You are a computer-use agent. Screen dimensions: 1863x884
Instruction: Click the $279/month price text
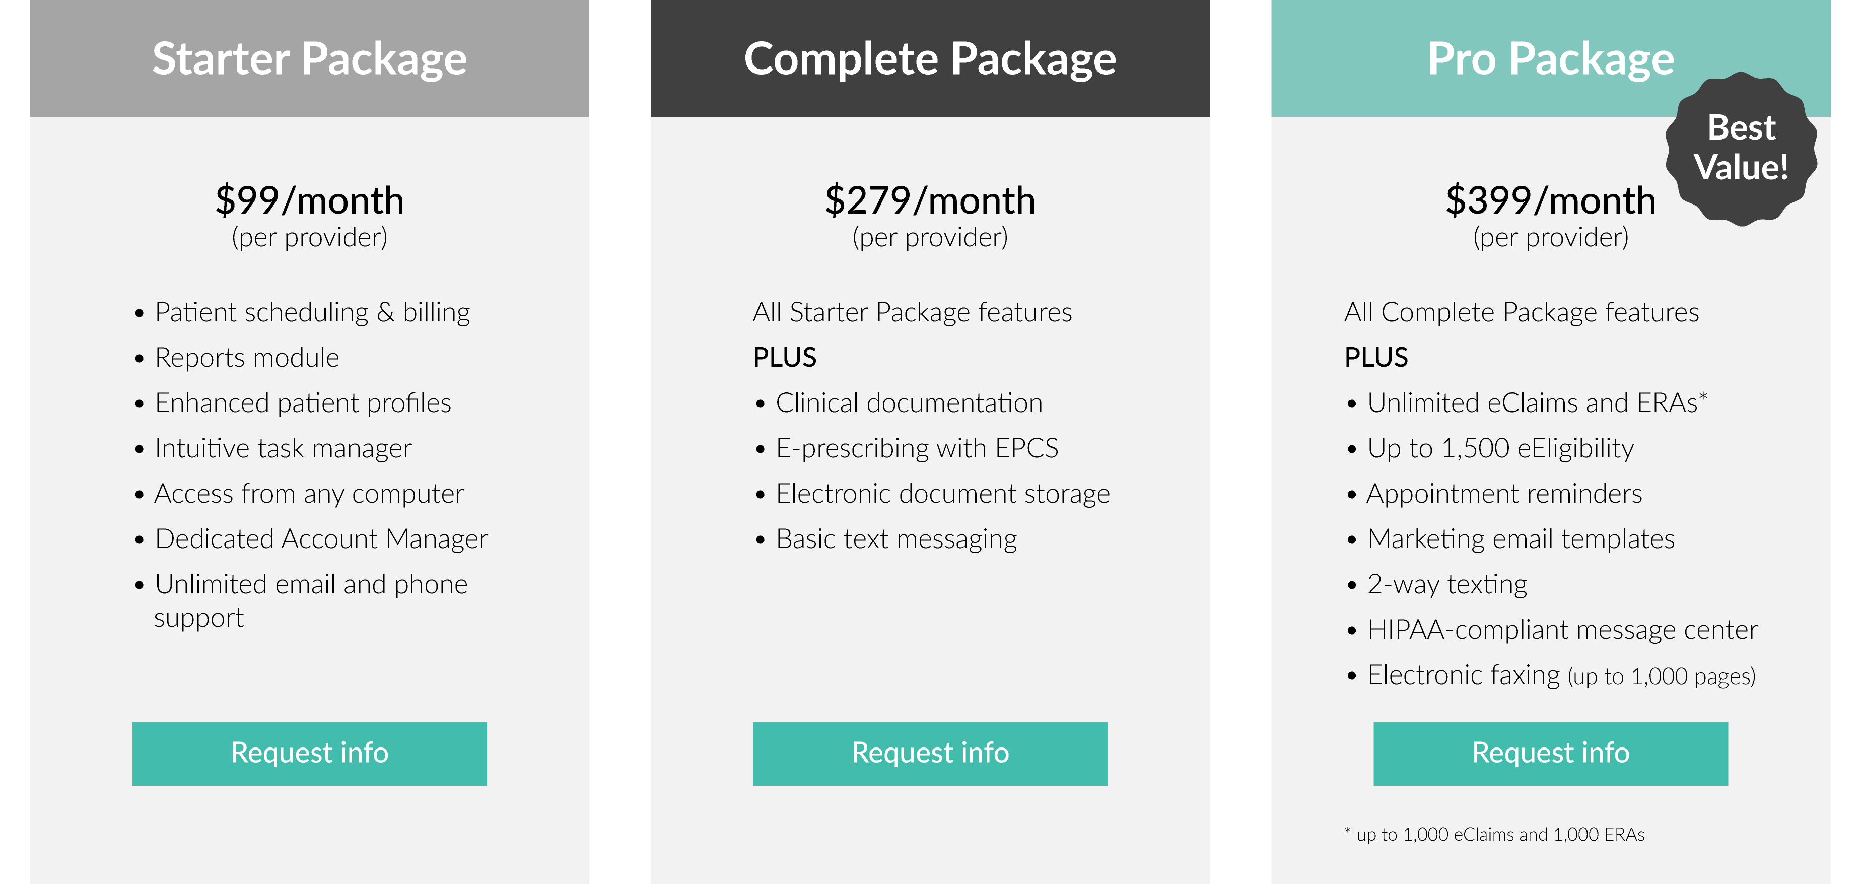[x=930, y=200]
